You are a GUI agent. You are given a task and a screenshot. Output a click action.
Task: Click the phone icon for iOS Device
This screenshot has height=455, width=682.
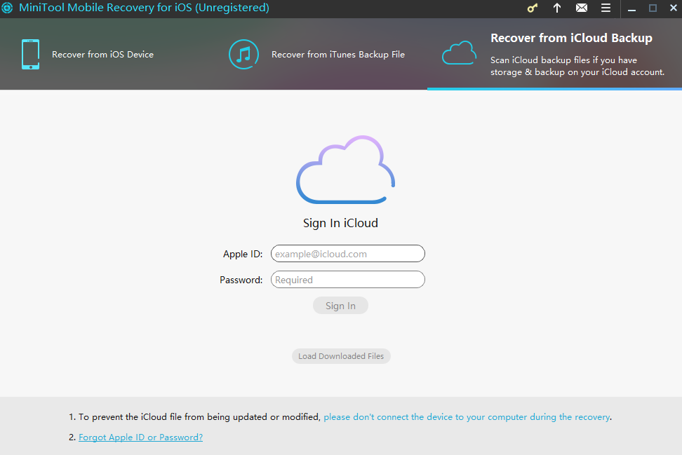click(30, 54)
